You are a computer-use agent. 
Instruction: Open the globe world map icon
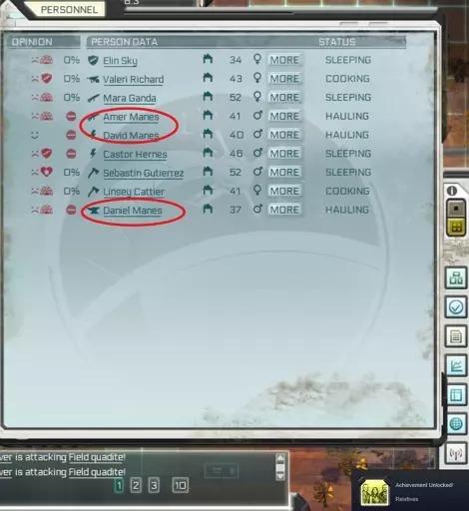pyautogui.click(x=456, y=424)
